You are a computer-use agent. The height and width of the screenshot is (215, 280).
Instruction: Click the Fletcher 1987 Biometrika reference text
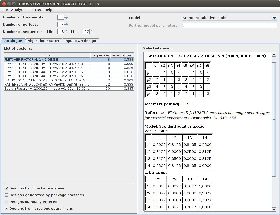click(207, 115)
